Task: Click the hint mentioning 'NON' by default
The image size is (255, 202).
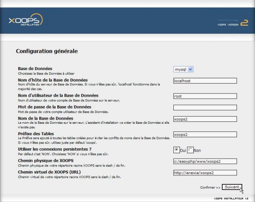Action: coord(63,154)
